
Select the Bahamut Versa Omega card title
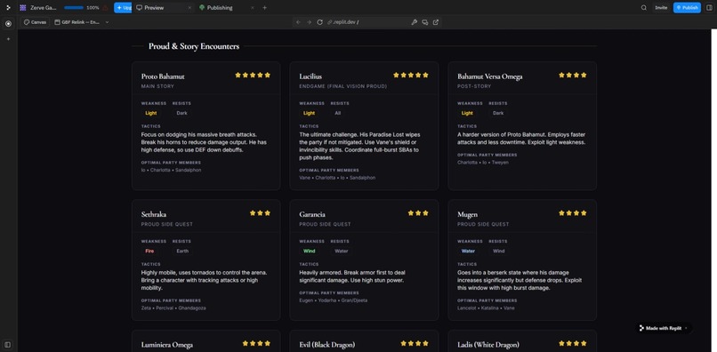pyautogui.click(x=490, y=76)
